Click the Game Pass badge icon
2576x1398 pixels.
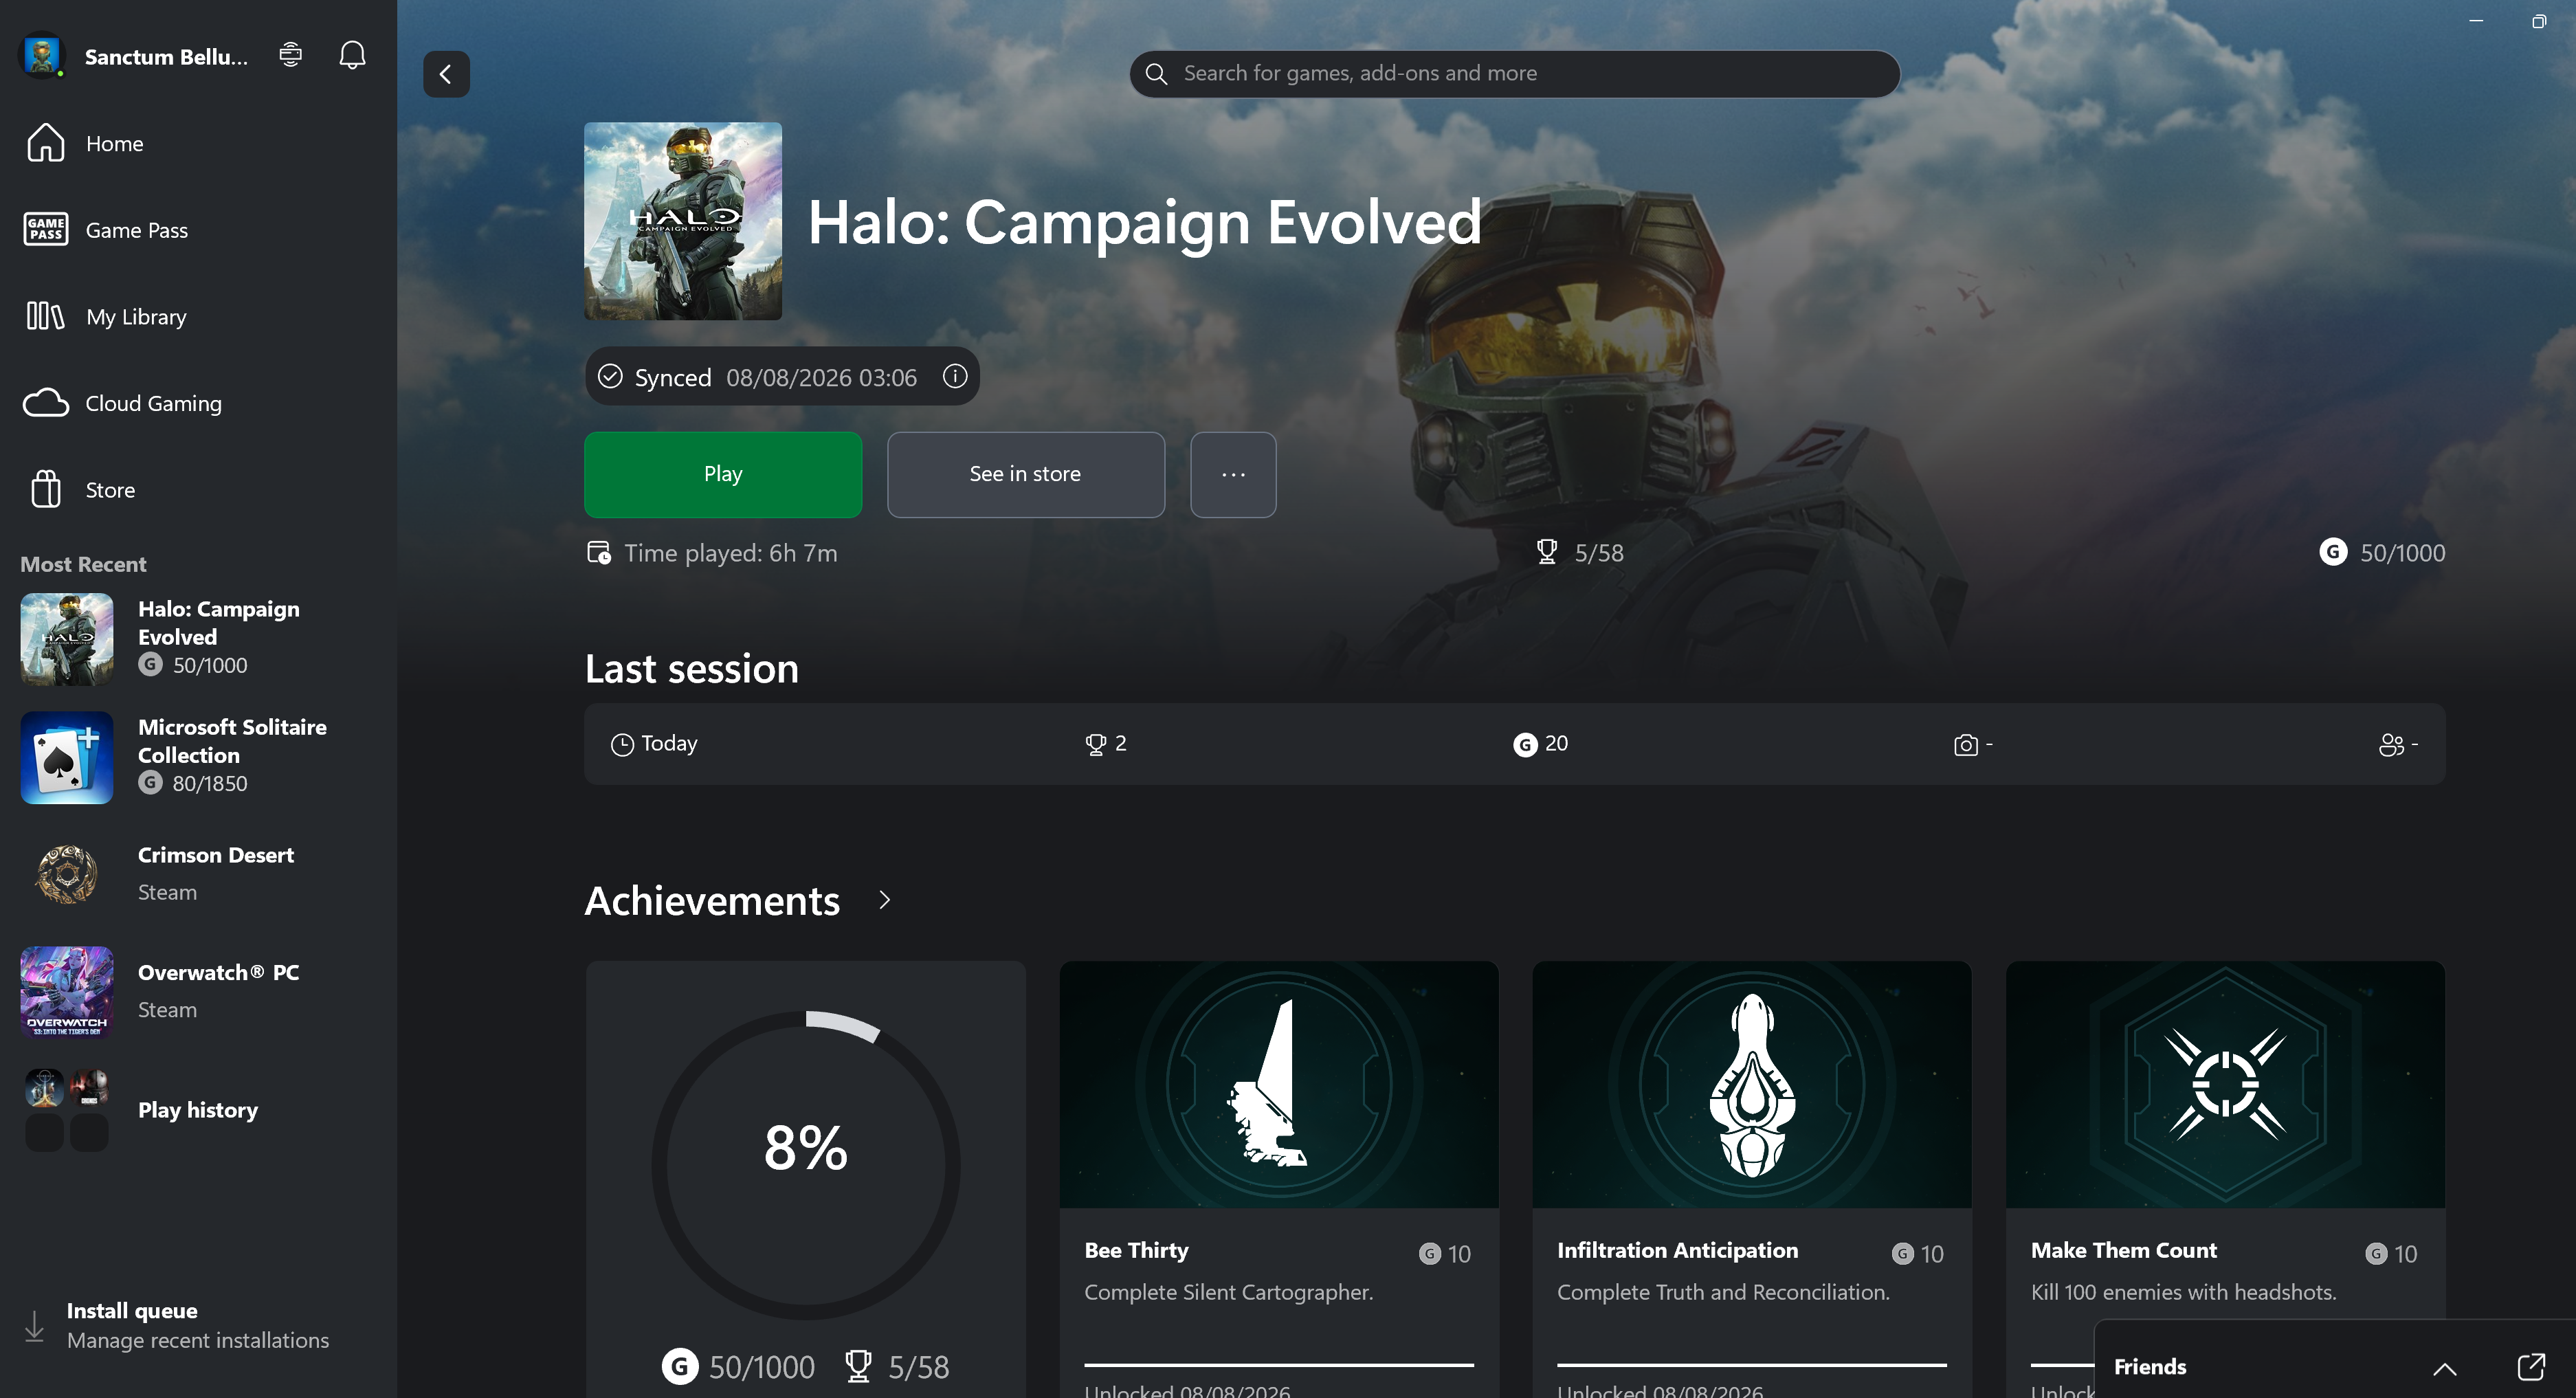pos(46,229)
